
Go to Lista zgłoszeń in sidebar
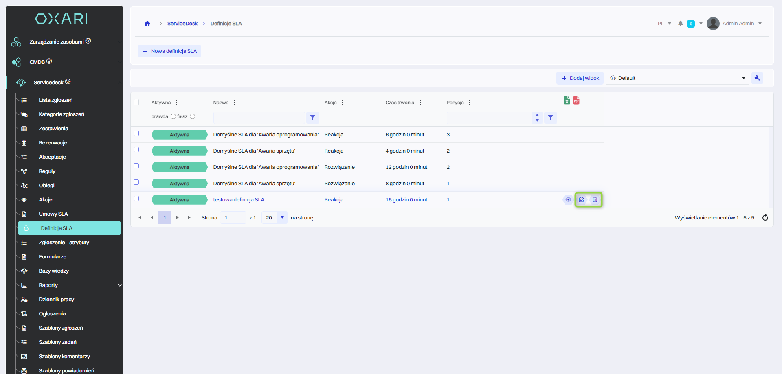click(56, 100)
